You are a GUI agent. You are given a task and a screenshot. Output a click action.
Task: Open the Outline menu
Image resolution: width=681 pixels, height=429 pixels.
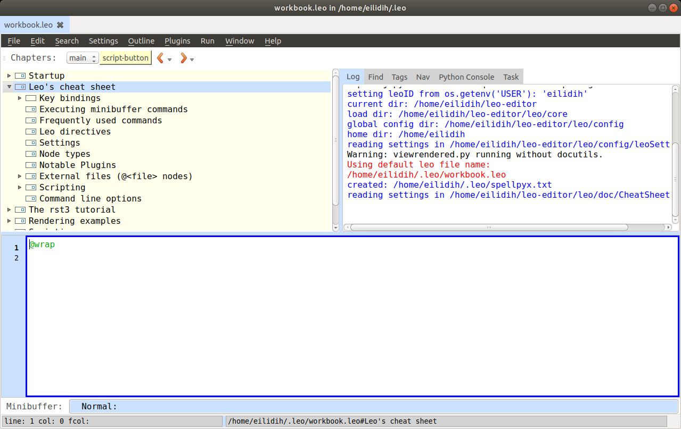coord(141,41)
